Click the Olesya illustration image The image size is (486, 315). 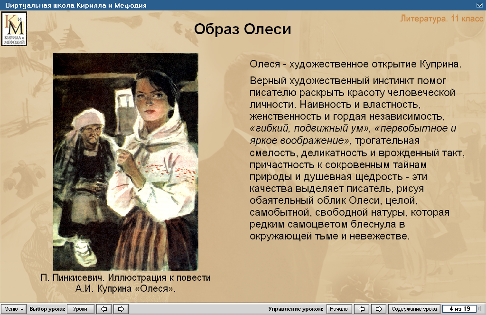point(125,162)
